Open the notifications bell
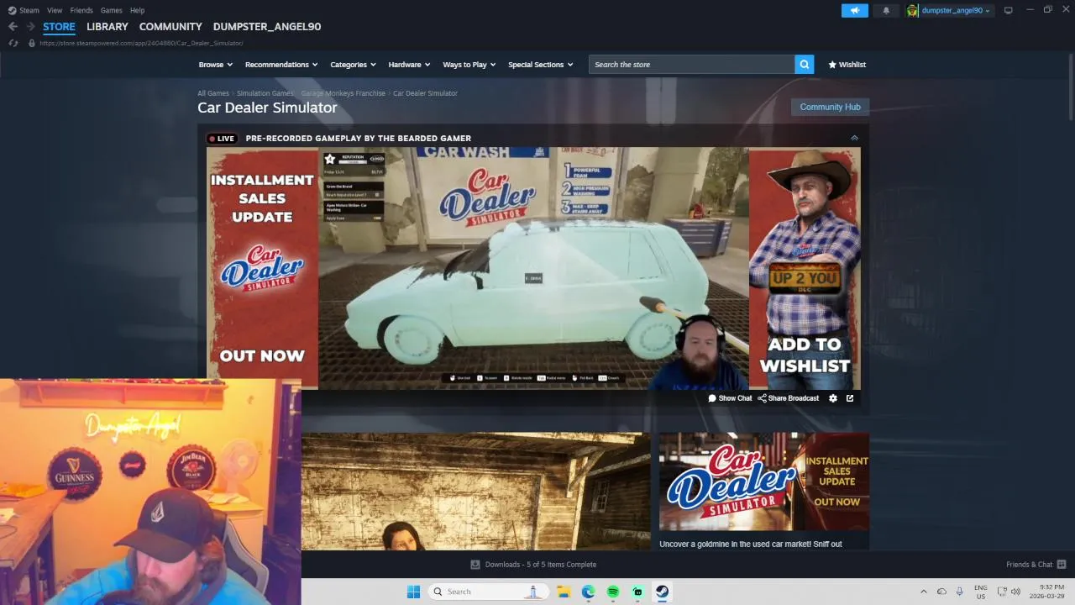Image resolution: width=1075 pixels, height=605 pixels. (886, 10)
